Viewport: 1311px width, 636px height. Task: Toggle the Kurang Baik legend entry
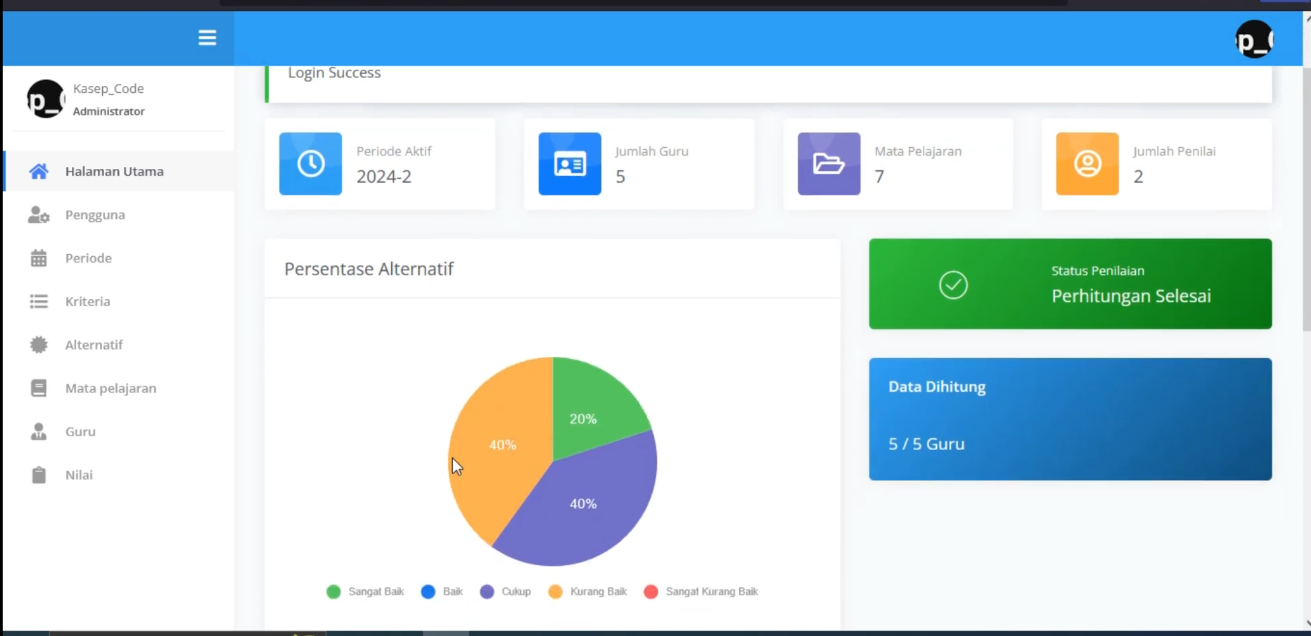tap(587, 591)
